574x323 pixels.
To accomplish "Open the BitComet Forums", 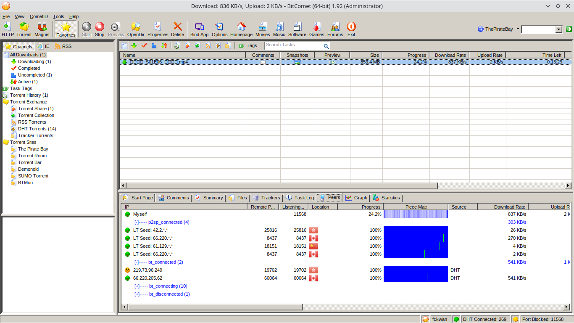I will pyautogui.click(x=335, y=29).
